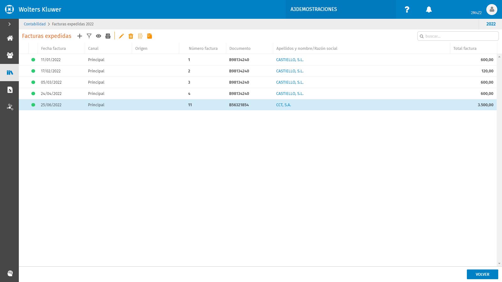Click the assistant icon at sidebar bottom
The height and width of the screenshot is (282, 502).
pyautogui.click(x=10, y=273)
